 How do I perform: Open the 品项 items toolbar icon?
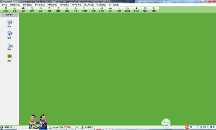[x=23, y=9]
